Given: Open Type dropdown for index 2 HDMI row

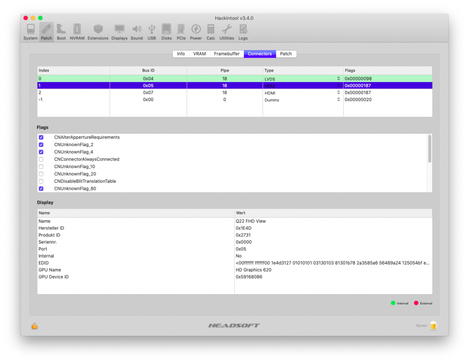Looking at the screenshot, I should pos(338,93).
